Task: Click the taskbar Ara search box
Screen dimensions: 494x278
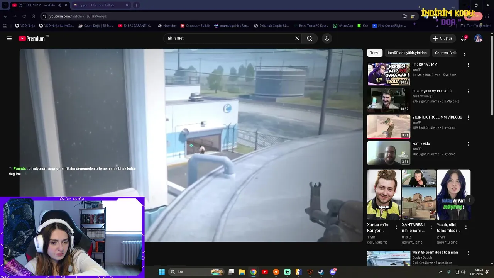Action: tap(197, 272)
